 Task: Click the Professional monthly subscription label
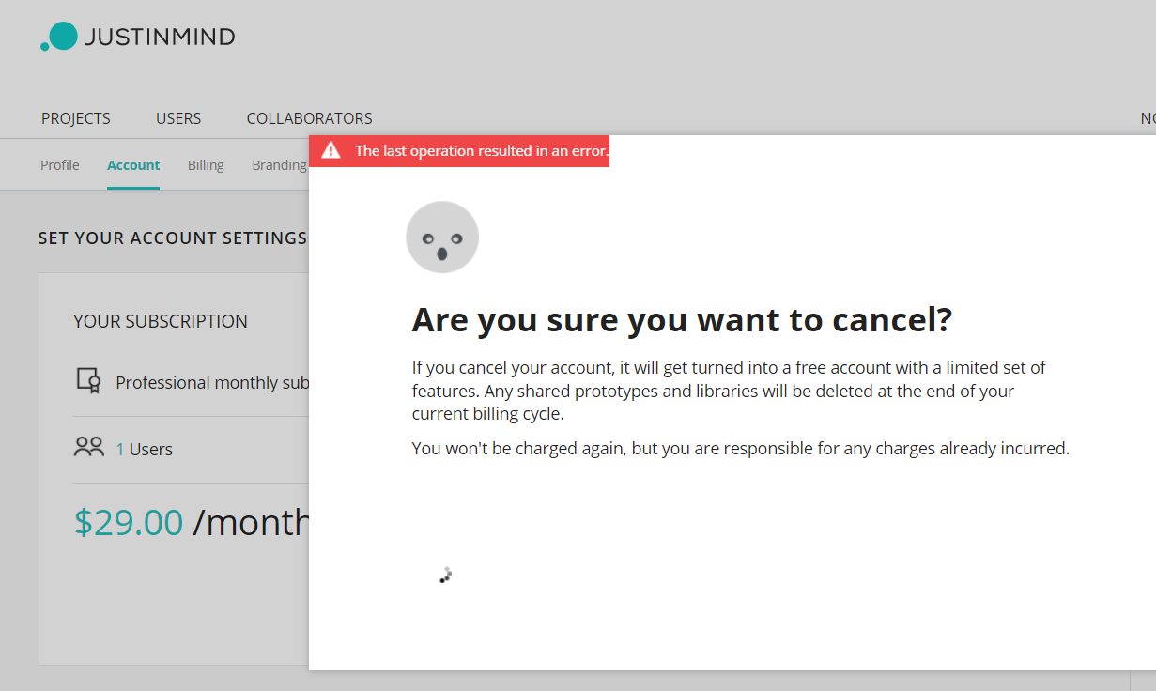pos(211,383)
